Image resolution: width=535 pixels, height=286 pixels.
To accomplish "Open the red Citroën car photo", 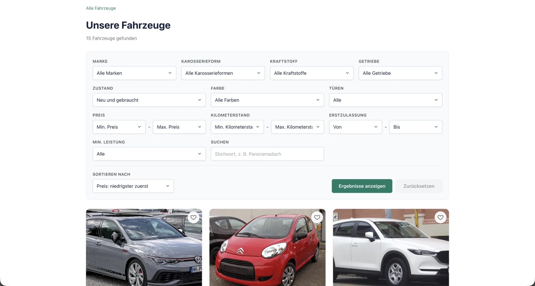I will click(x=267, y=247).
